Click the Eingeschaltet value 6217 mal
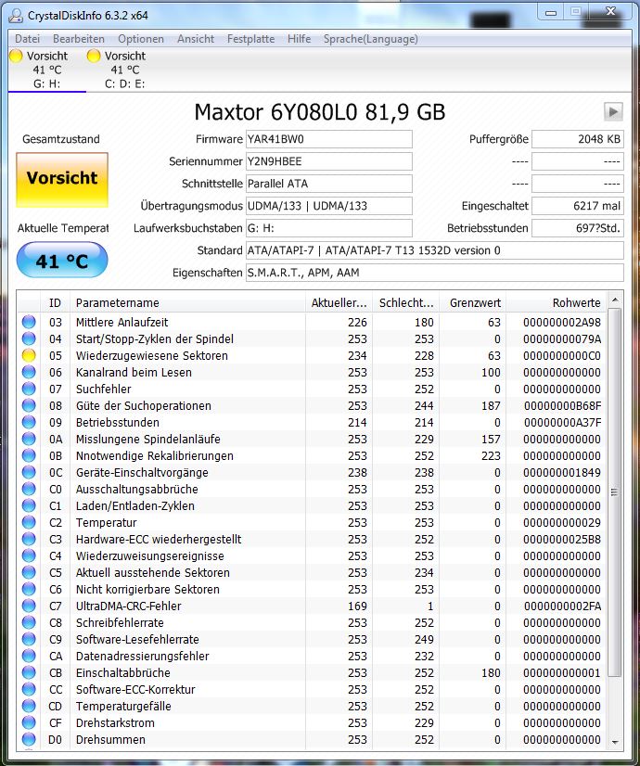640x766 pixels. [x=578, y=206]
